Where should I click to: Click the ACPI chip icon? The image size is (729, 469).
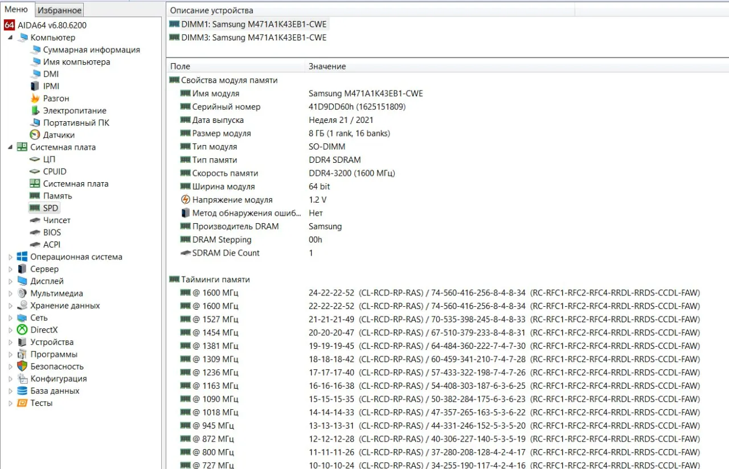coord(35,245)
